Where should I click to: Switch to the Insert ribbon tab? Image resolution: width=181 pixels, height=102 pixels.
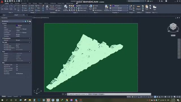(12, 3)
